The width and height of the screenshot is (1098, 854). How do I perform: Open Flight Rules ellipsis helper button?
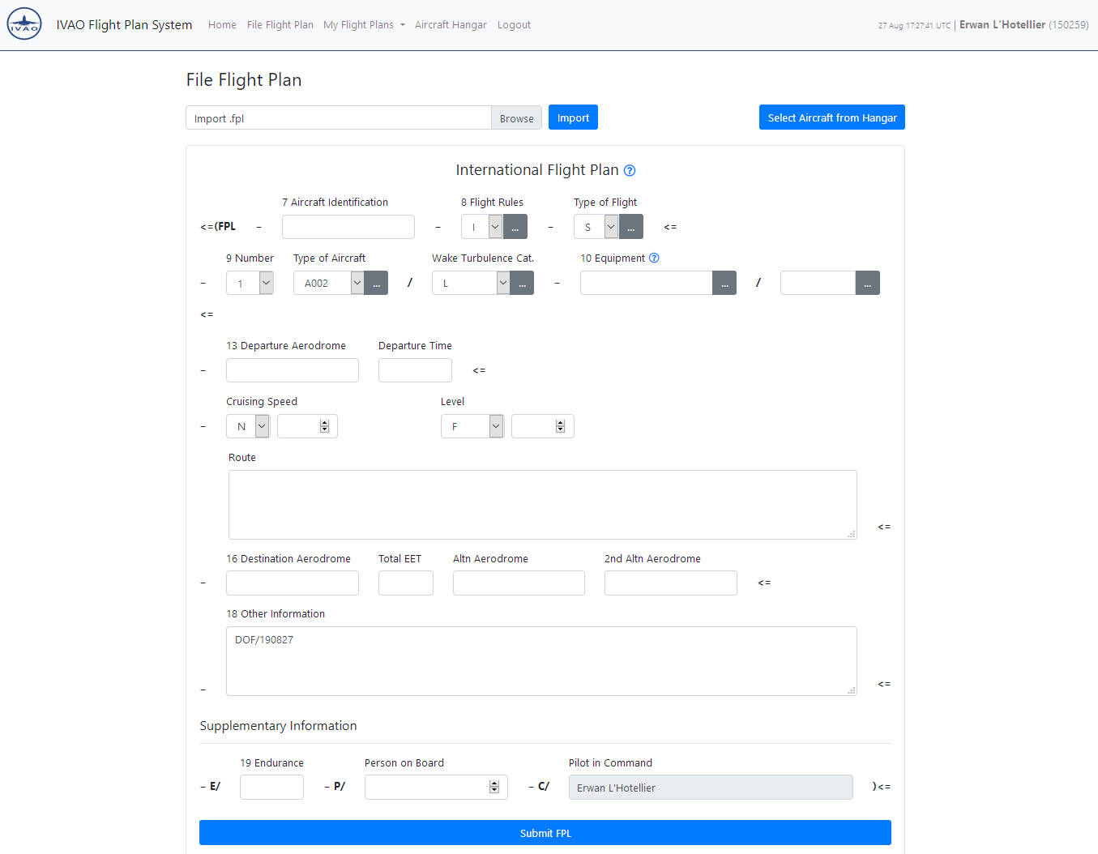coord(515,228)
